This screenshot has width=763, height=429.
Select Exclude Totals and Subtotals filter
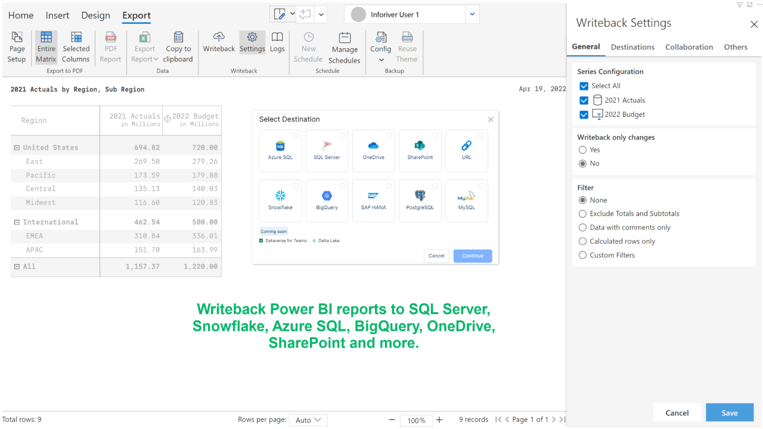coord(583,213)
